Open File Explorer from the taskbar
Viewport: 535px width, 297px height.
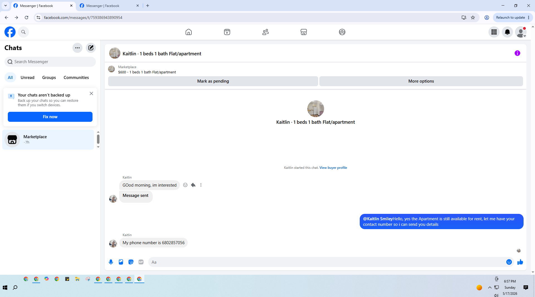coord(77,279)
